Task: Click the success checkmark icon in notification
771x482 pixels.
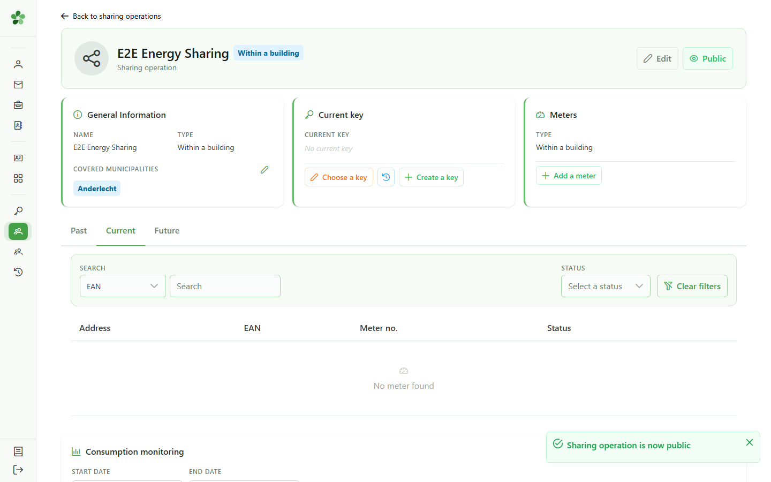Action: (x=558, y=444)
